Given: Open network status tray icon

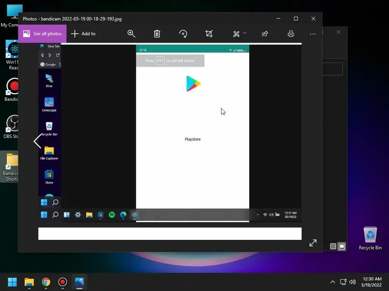Looking at the screenshot, I should [x=343, y=282].
